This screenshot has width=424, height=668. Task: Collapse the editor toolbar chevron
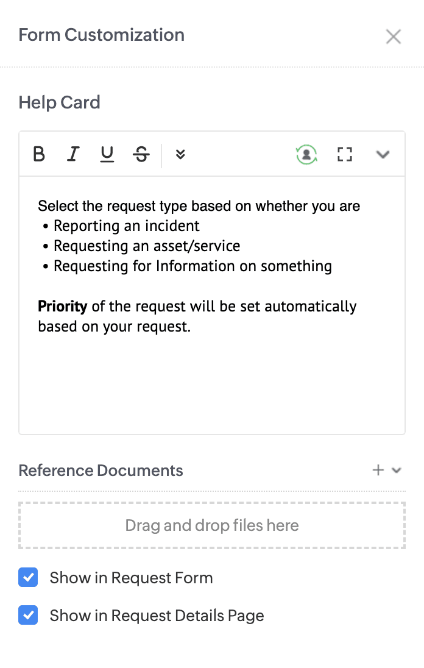click(383, 154)
